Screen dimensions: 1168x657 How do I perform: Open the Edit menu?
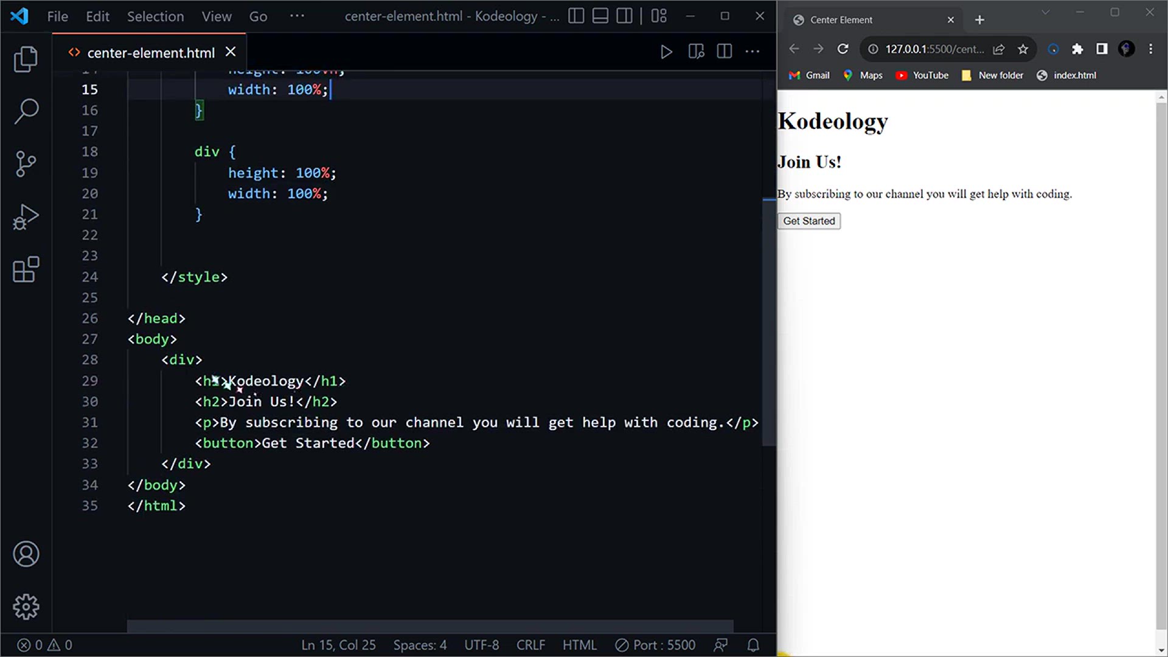coord(97,16)
